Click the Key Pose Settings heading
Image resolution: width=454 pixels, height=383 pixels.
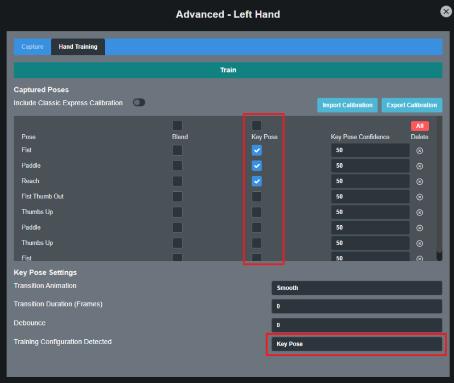tap(45, 272)
